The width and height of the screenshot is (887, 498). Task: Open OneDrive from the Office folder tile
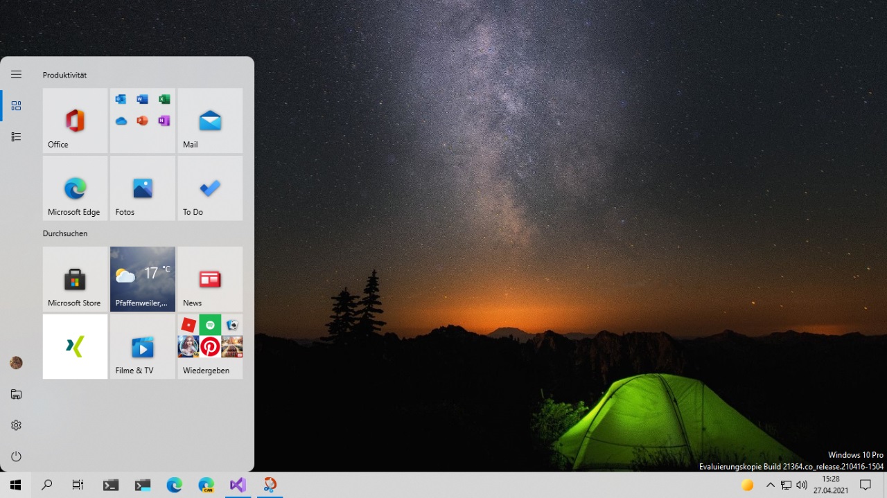[x=121, y=121]
